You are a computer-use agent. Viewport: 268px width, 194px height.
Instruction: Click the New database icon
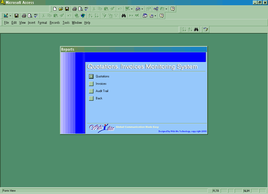[55, 9]
